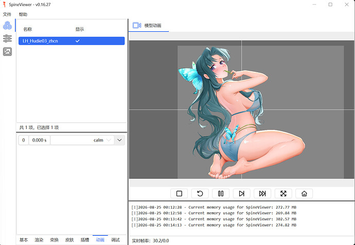Click the log line showing 272.77 MB

[214, 207]
